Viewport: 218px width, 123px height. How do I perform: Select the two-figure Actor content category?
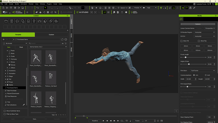(12, 21)
